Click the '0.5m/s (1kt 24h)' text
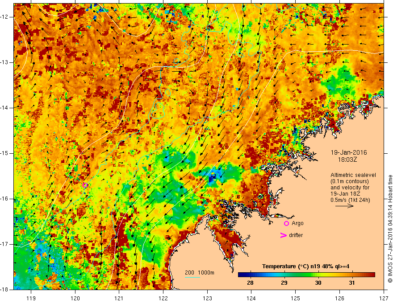393x303 pixels. click(x=350, y=200)
